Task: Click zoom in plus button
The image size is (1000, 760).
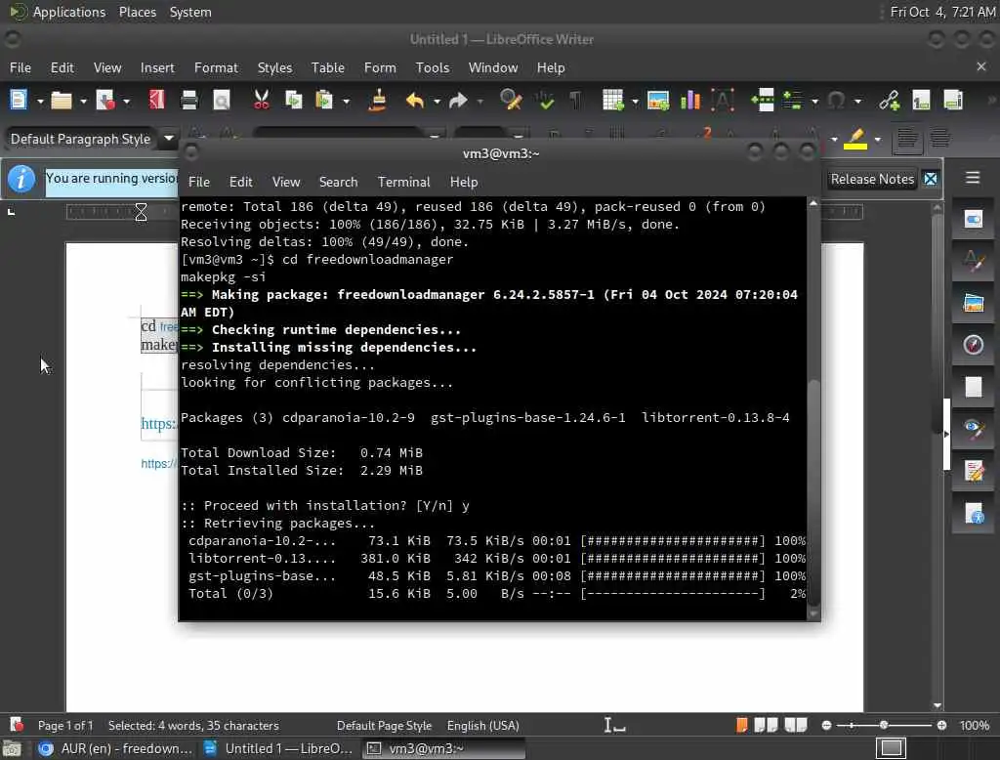Action: tap(941, 726)
